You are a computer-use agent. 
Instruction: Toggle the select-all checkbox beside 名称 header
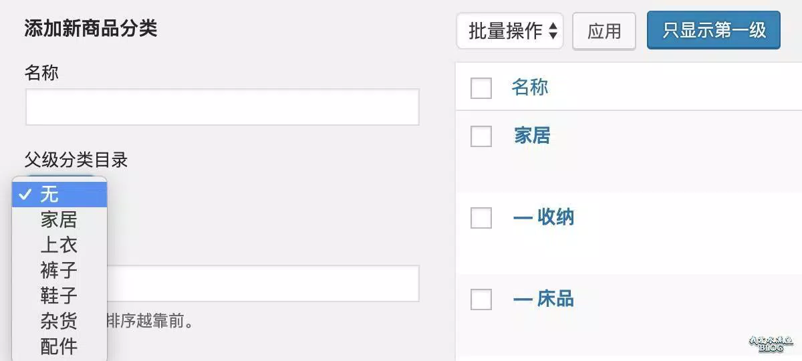[481, 88]
